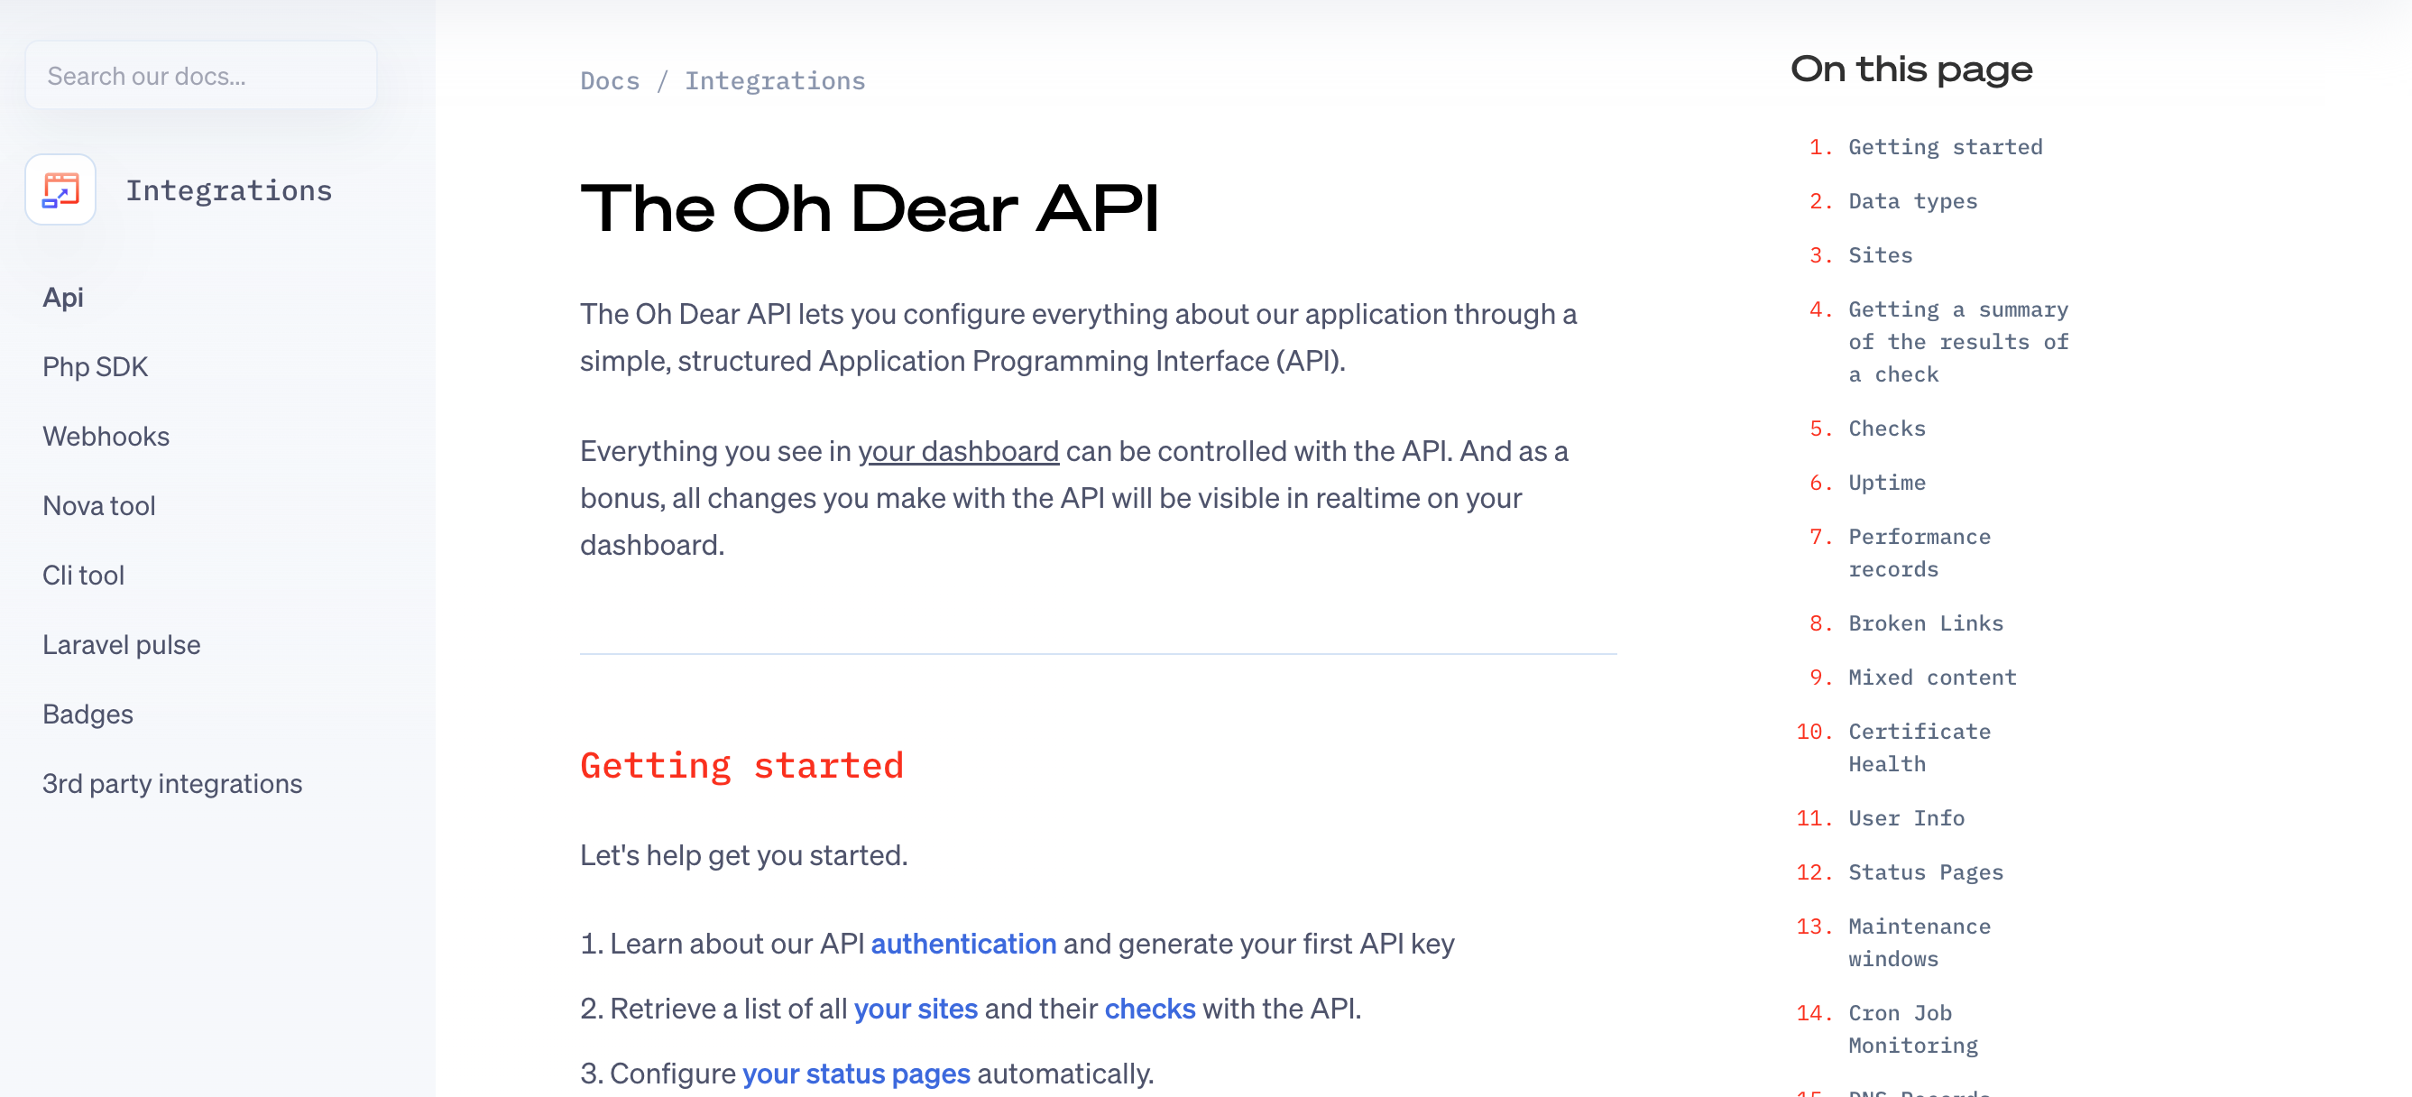Select Api in the sidebar
The image size is (2412, 1097).
click(x=63, y=297)
